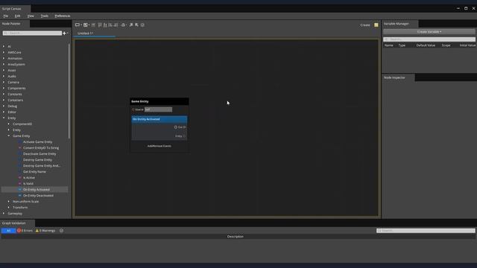The height and width of the screenshot is (268, 477).
Task: Open the File menu
Action: [6, 16]
